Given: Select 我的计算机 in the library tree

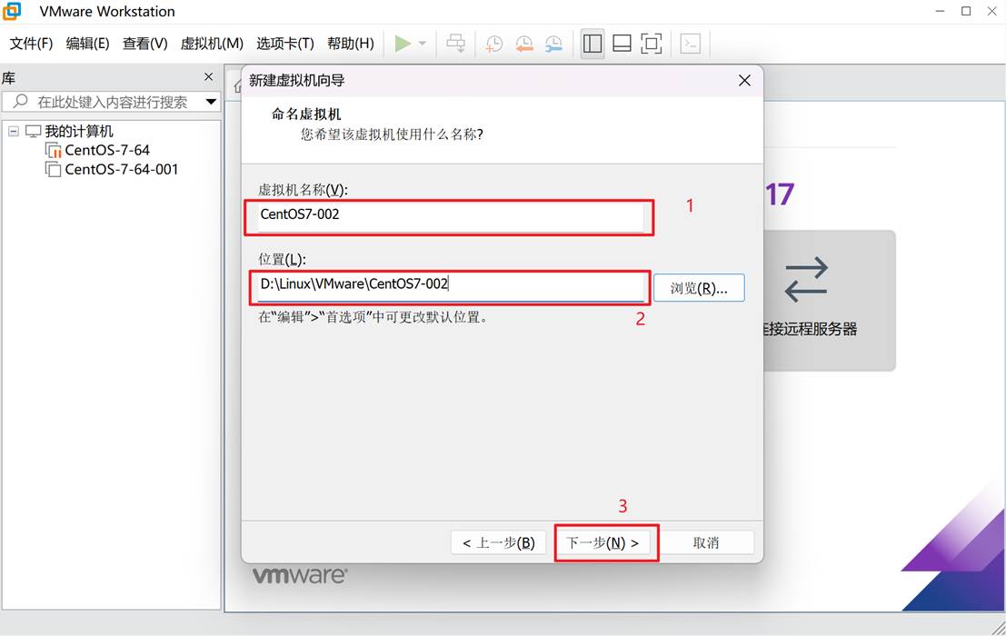Looking at the screenshot, I should point(79,132).
